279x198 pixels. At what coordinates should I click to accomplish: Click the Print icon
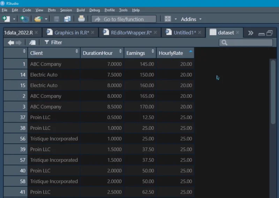[x=81, y=19]
